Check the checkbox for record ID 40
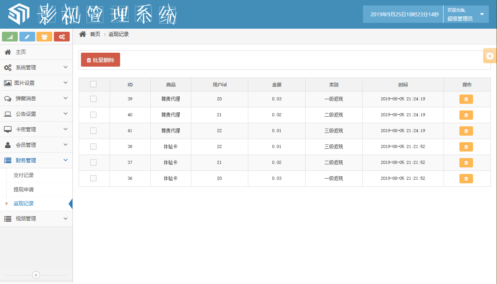The width and height of the screenshot is (497, 284). [x=93, y=115]
